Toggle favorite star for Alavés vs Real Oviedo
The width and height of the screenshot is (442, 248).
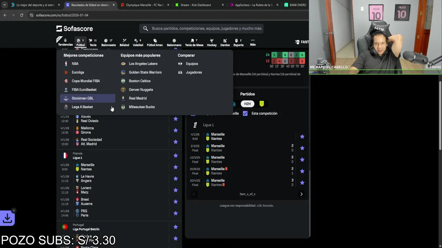pos(175,119)
